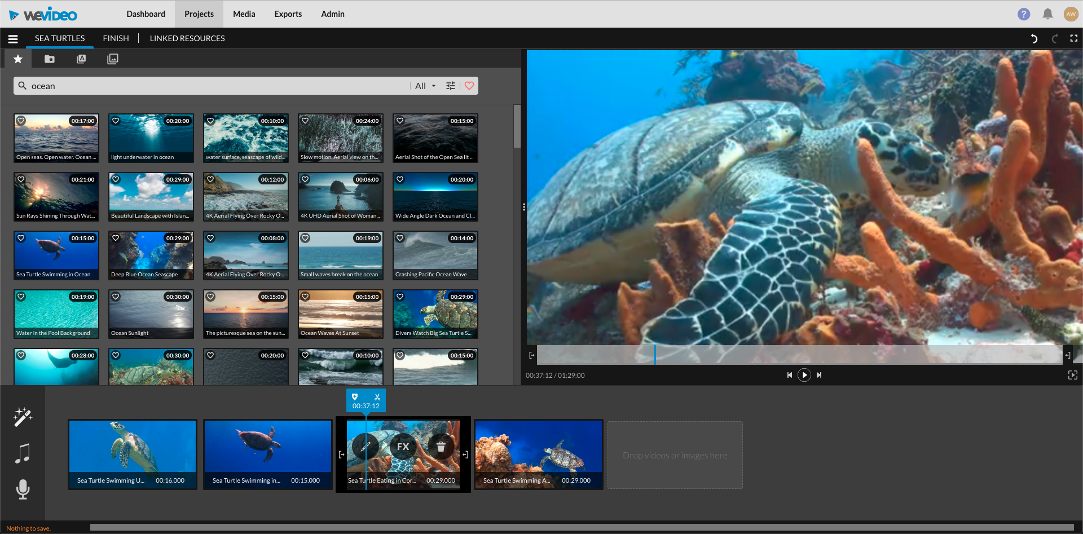Open the hamburger menu next to project title
1083x534 pixels.
click(x=12, y=38)
